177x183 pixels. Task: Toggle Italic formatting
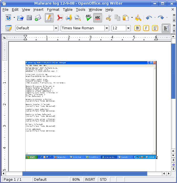[146, 28]
